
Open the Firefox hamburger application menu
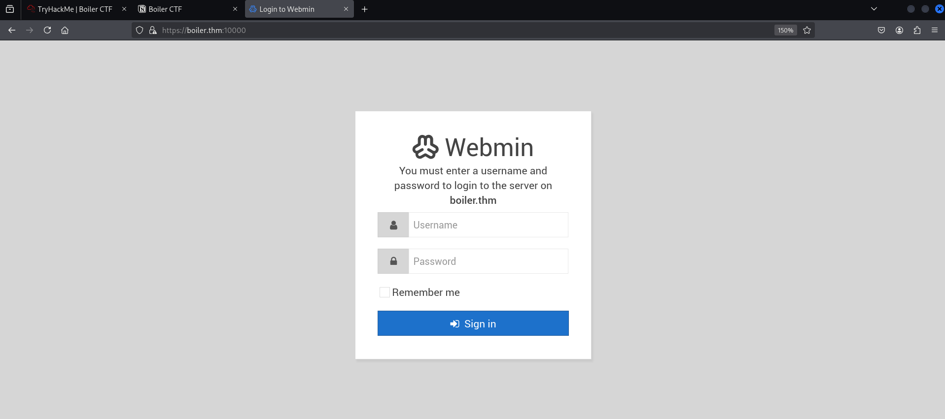934,30
